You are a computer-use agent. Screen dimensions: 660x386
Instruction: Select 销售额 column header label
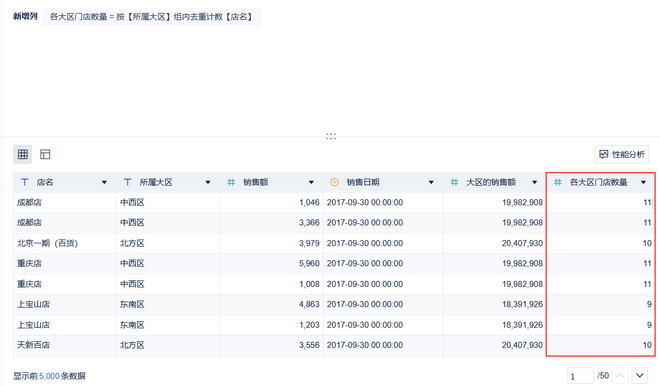(255, 182)
